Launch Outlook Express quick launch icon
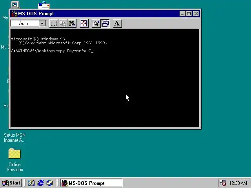This screenshot has height=188, width=251. tap(49, 183)
